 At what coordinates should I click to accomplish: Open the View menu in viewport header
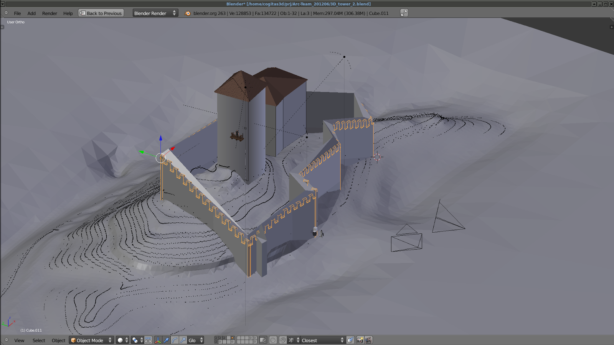click(x=19, y=340)
